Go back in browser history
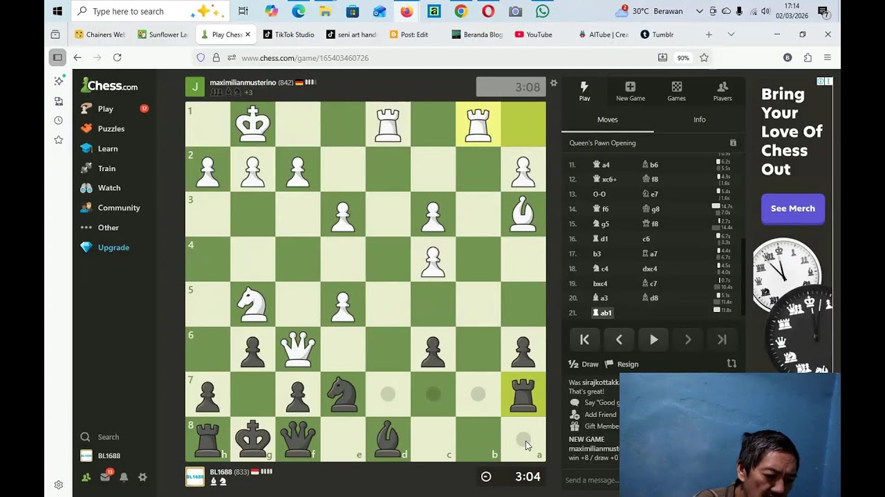The height and width of the screenshot is (497, 885). [x=77, y=58]
